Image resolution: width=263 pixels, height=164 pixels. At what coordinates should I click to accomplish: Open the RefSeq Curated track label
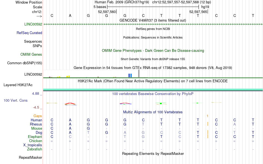click(29, 33)
